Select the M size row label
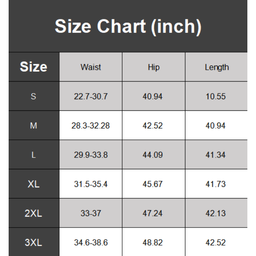 click(34, 126)
